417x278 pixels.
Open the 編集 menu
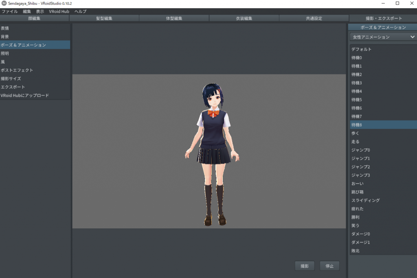coord(27,11)
